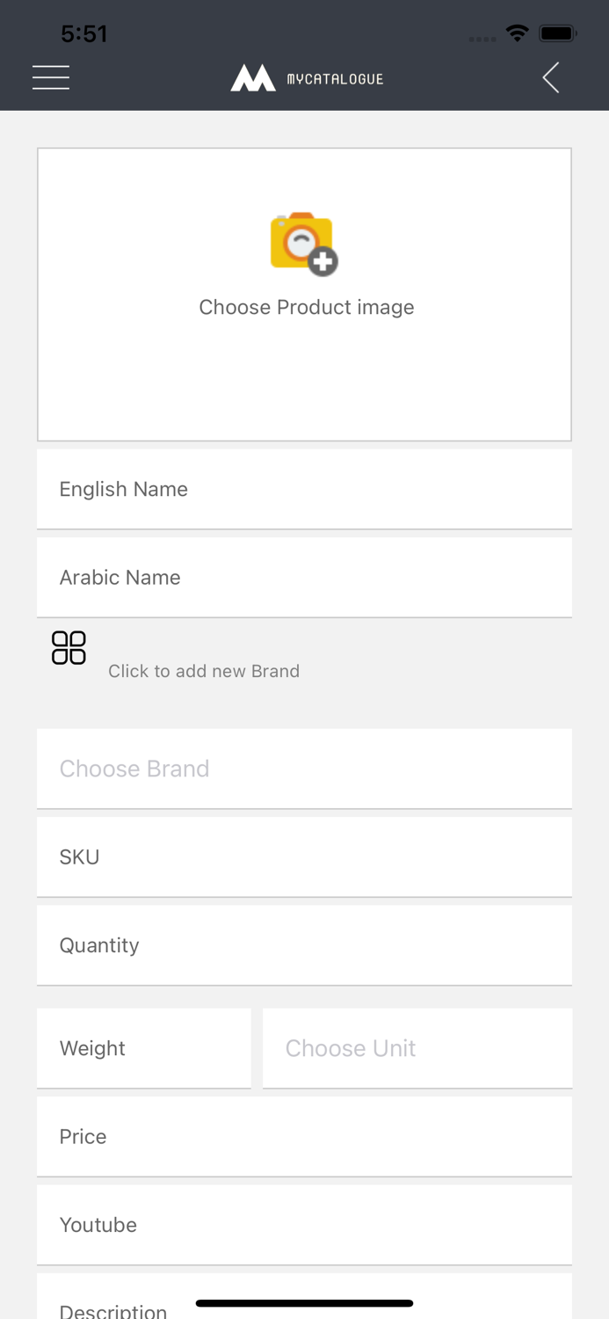Tap the Youtube link field

pyautogui.click(x=304, y=1224)
